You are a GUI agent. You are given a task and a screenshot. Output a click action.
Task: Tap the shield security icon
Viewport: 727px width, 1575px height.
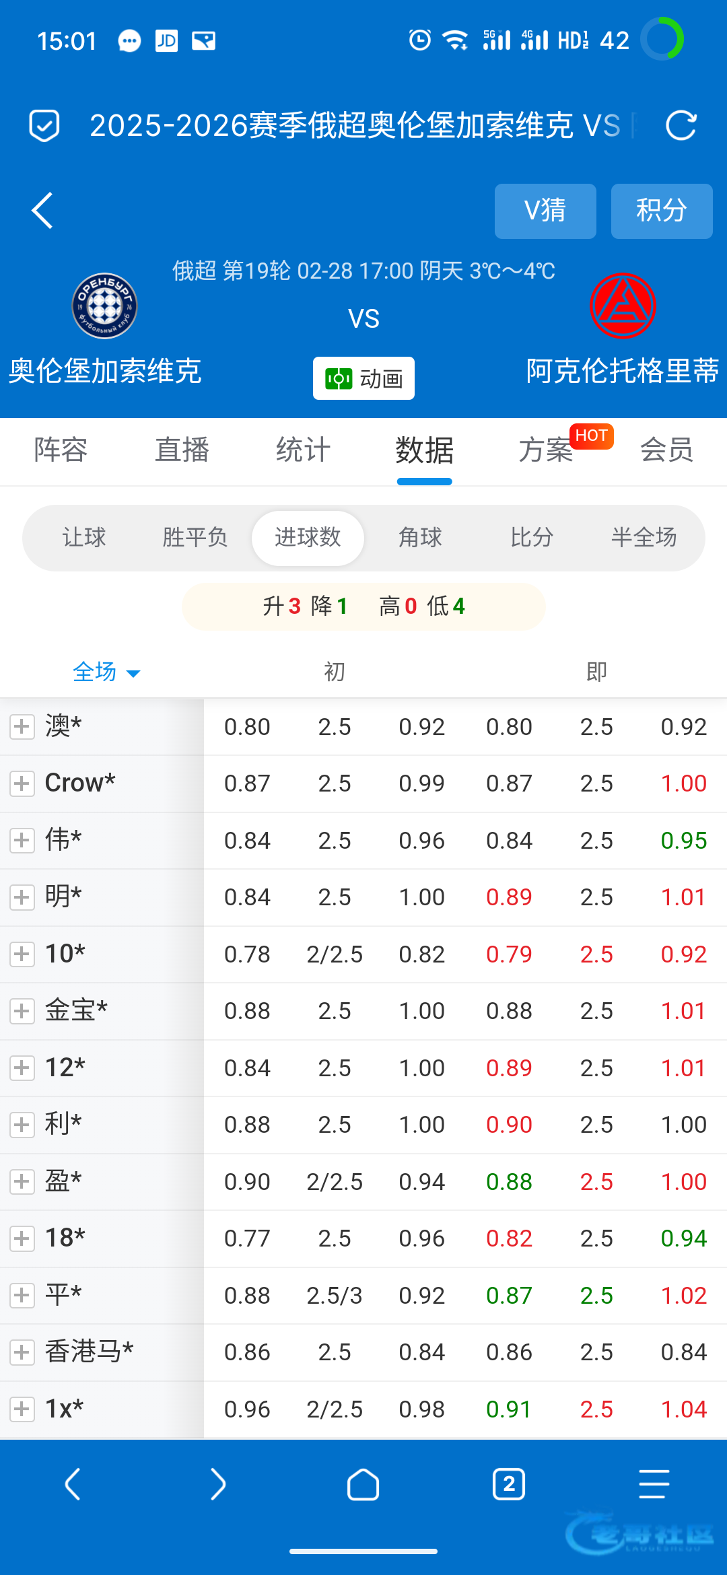[x=44, y=126]
